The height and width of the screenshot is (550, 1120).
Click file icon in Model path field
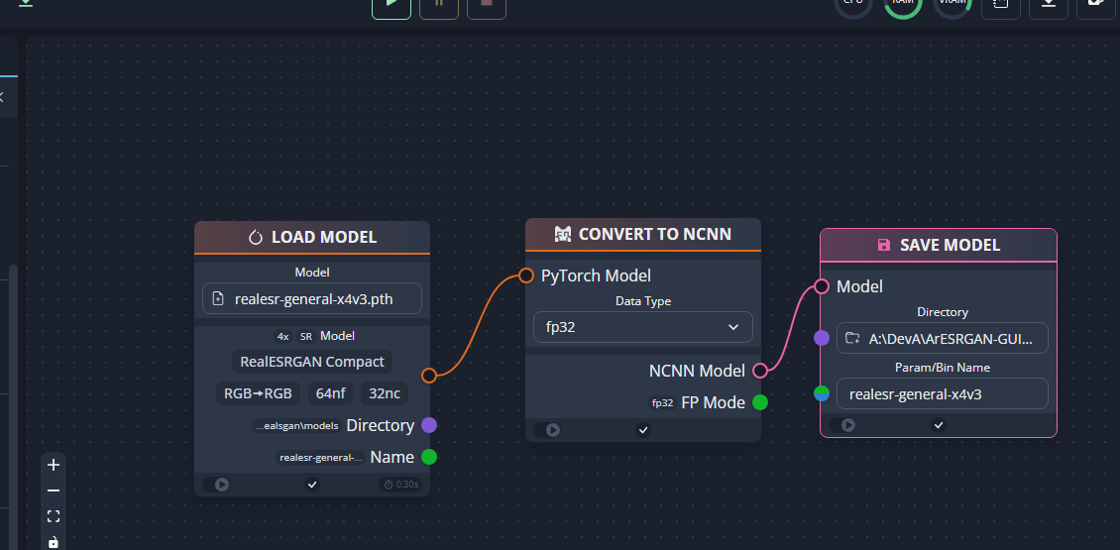click(219, 299)
